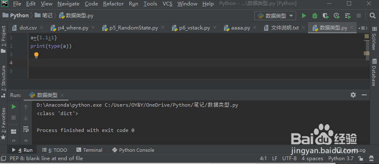Open the Terminal tool window
The width and height of the screenshot is (379, 164).
click(89, 150)
